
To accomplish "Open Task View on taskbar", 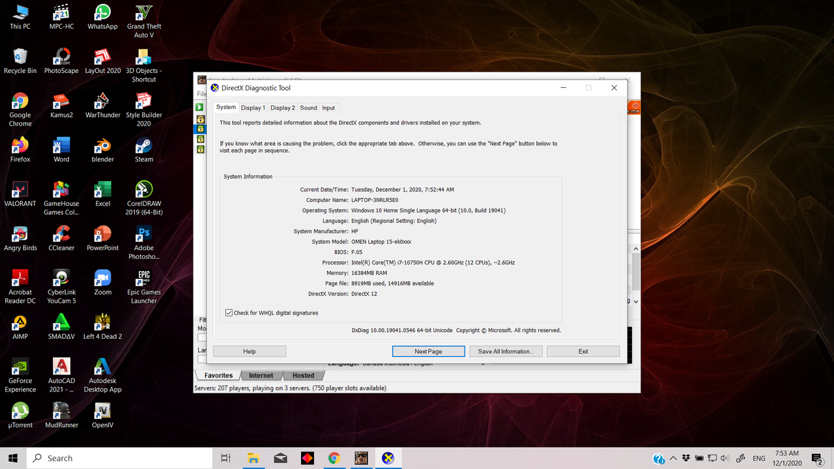I will point(225,458).
